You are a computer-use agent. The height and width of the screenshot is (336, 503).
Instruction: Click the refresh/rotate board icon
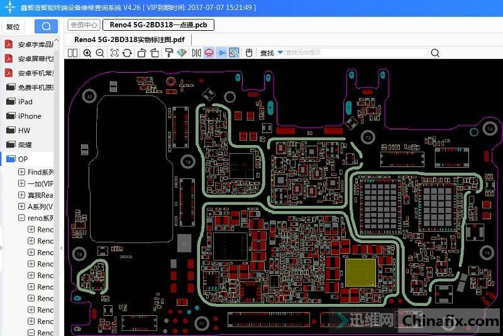tap(127, 53)
